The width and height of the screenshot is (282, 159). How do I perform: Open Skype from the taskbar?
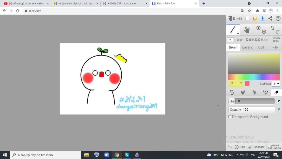pyautogui.click(x=127, y=155)
